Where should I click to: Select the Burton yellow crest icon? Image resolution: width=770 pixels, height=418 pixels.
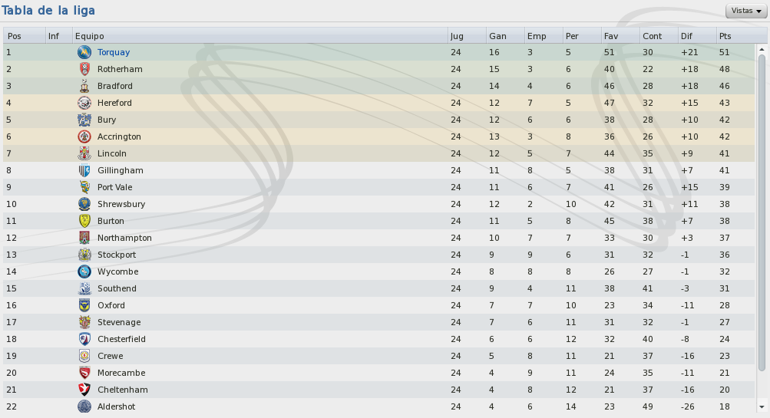pos(84,221)
